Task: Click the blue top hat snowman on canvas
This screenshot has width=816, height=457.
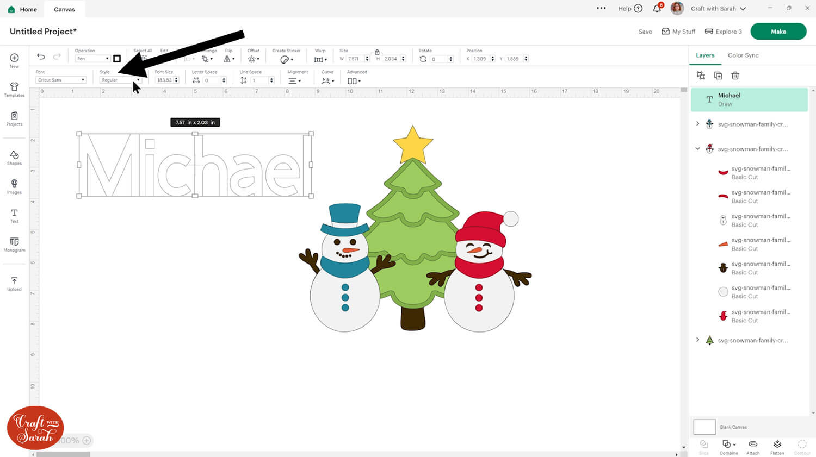Action: click(345, 269)
